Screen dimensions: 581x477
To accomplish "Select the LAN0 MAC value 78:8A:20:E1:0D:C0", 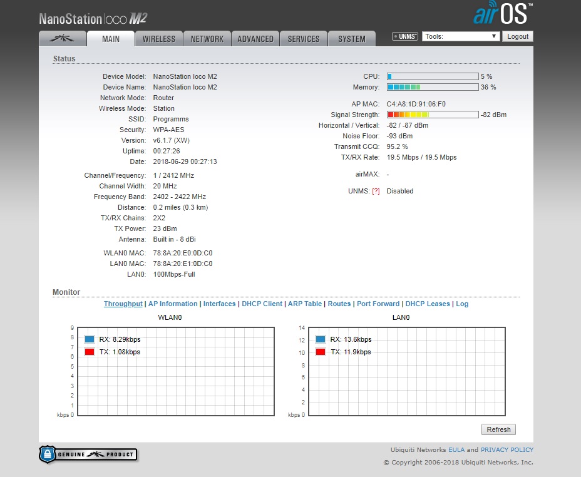I will coord(183,264).
